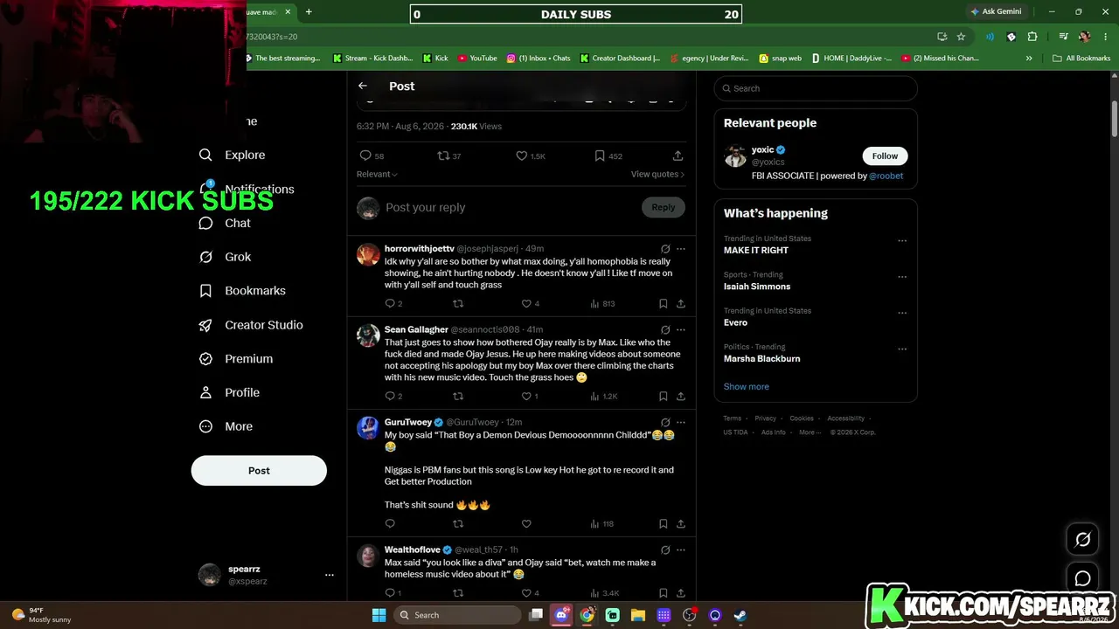The height and width of the screenshot is (629, 1119).
Task: Click the Ask Gemini button
Action: [x=996, y=12]
